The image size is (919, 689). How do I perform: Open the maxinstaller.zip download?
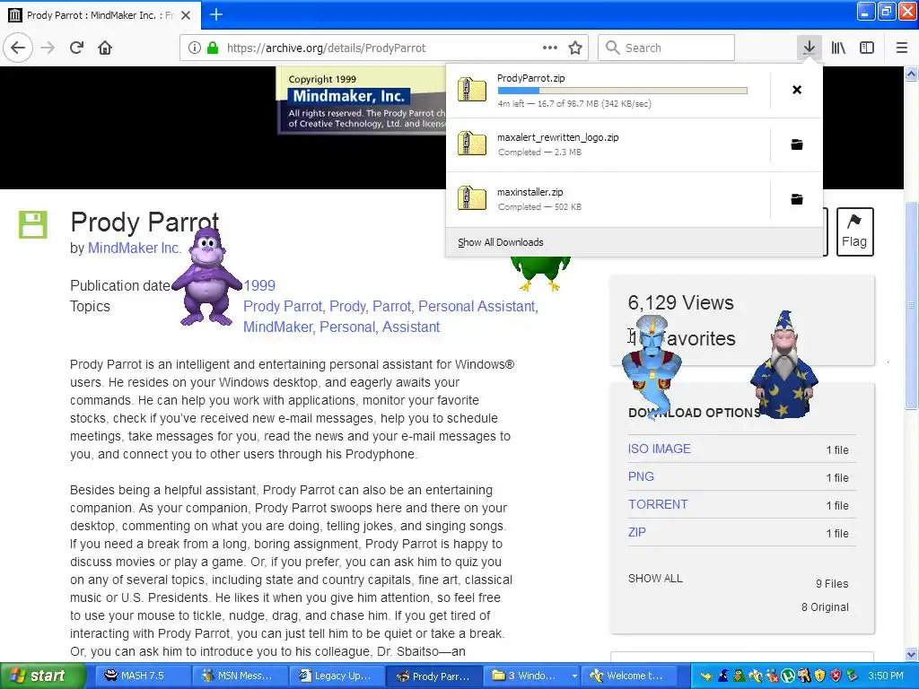pyautogui.click(x=608, y=199)
